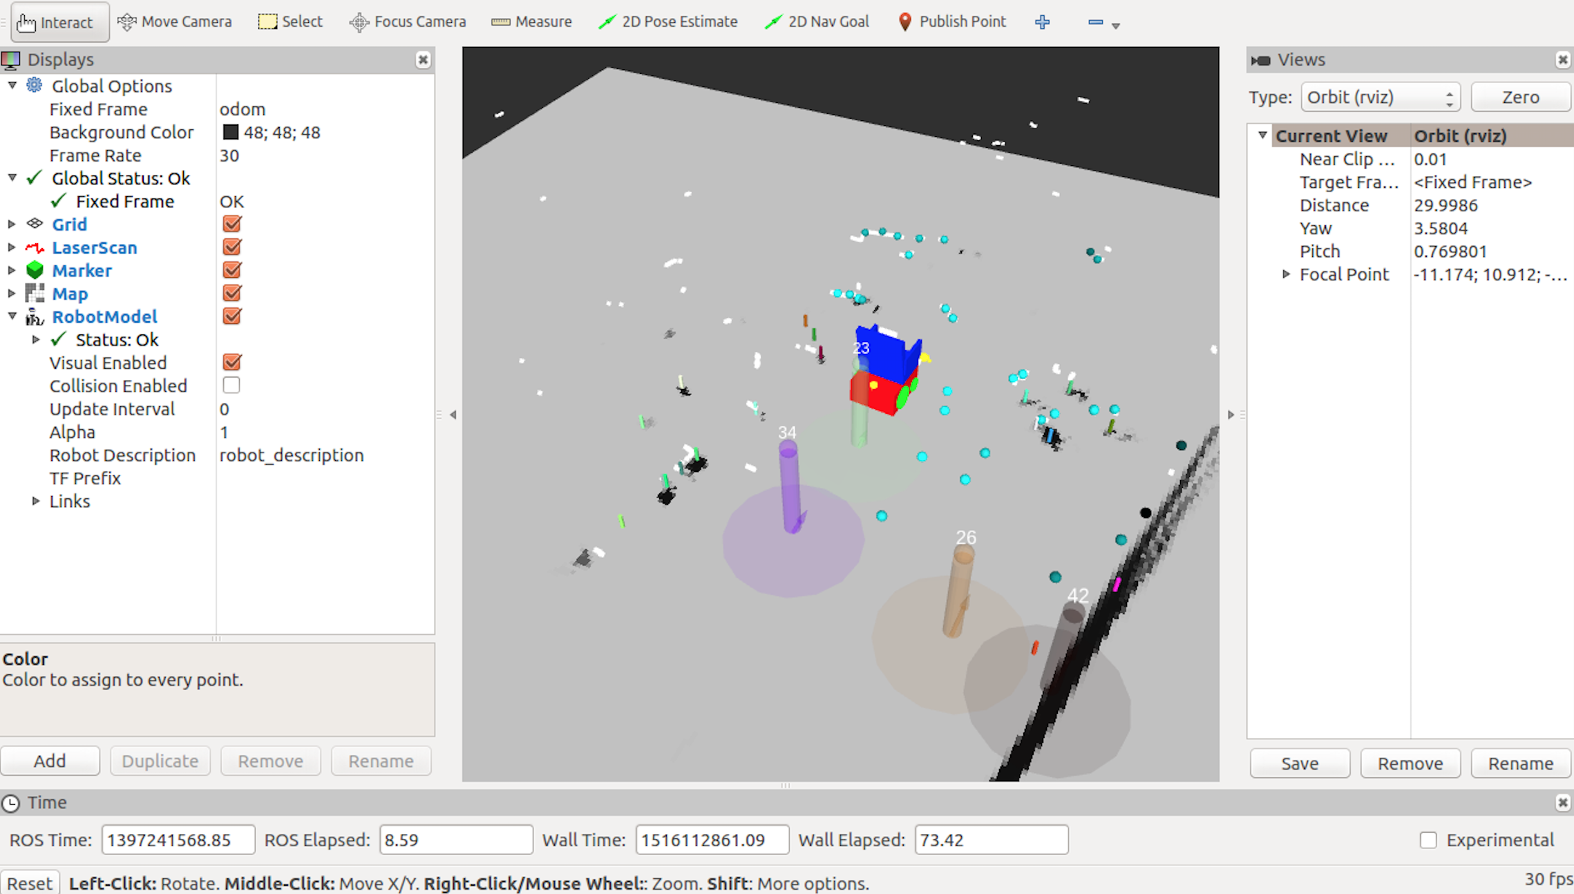
Task: Click the Map display icon
Action: (35, 294)
